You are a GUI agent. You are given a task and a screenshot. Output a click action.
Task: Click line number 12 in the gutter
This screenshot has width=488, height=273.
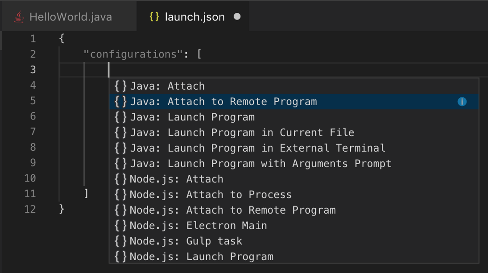(x=30, y=209)
